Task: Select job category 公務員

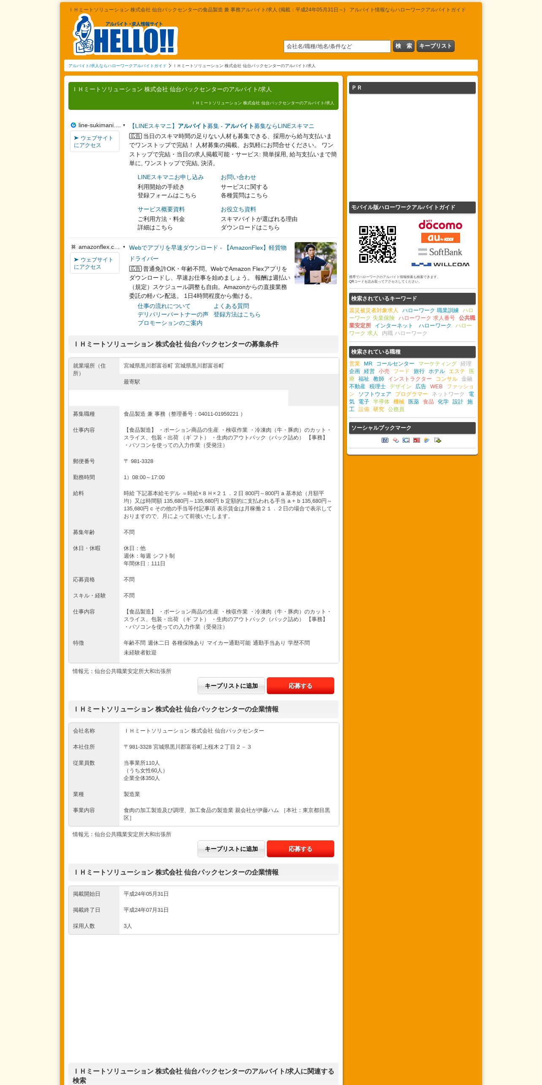Action: pyautogui.click(x=396, y=409)
